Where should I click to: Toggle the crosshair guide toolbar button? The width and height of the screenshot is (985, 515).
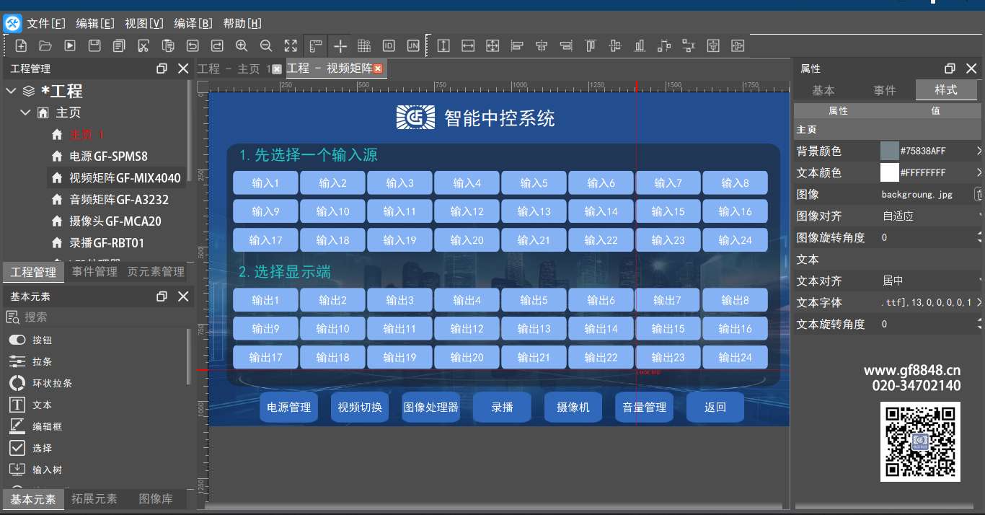pyautogui.click(x=340, y=46)
